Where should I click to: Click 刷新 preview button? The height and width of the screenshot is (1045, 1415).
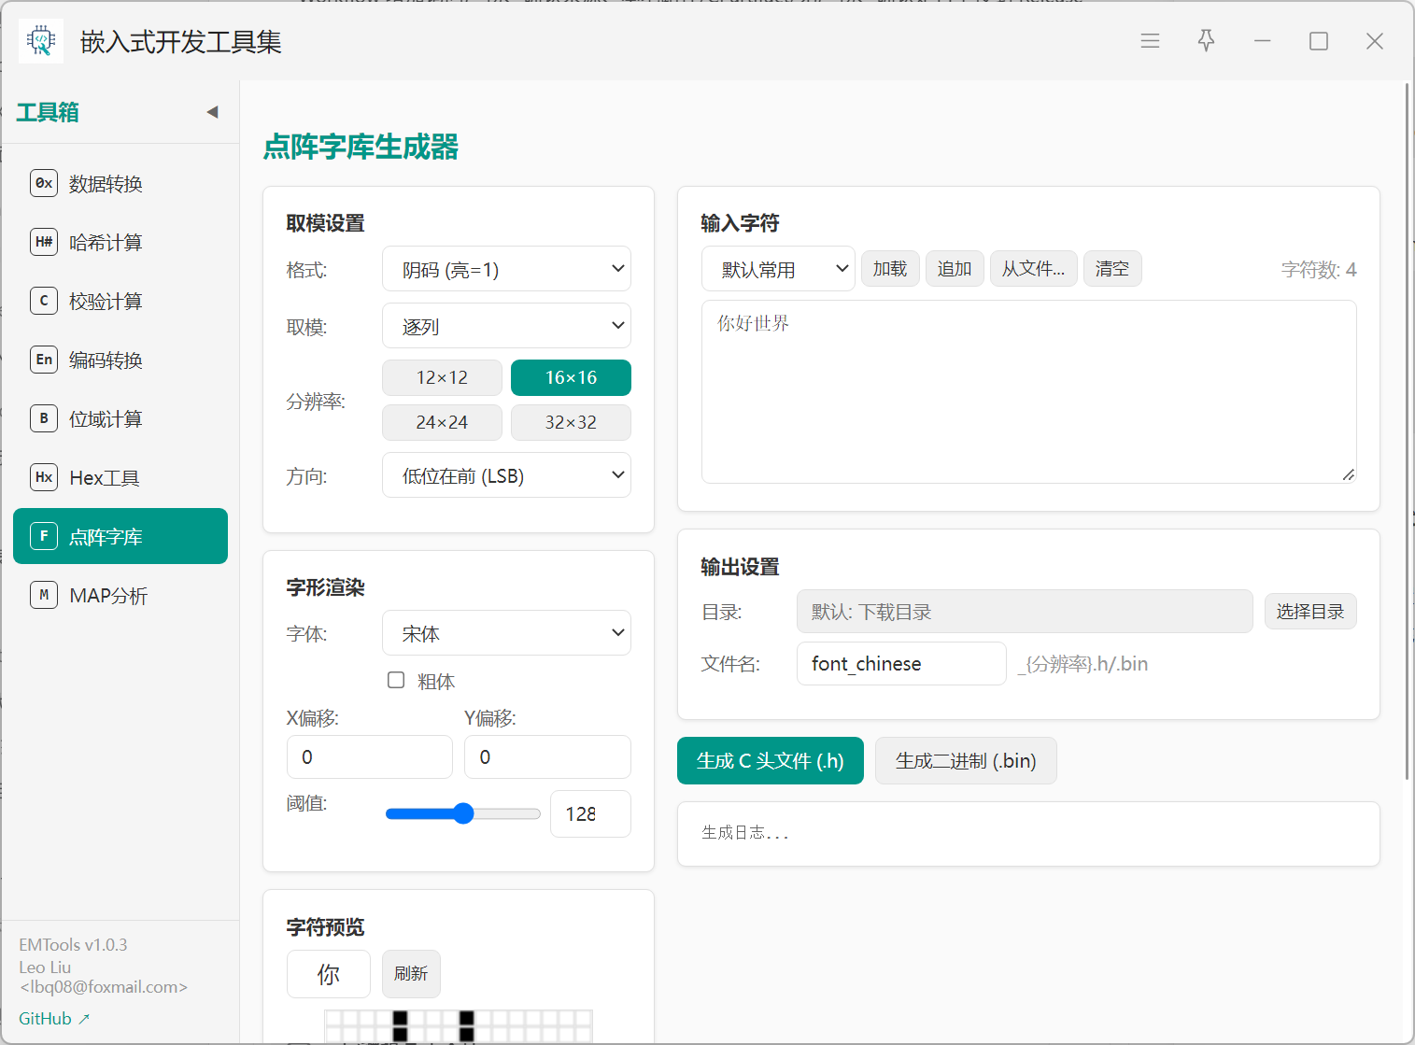411,974
